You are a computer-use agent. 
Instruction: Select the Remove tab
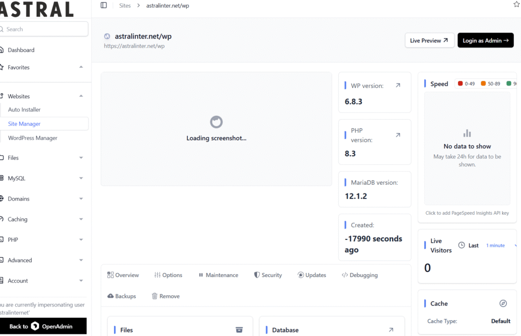pos(165,296)
